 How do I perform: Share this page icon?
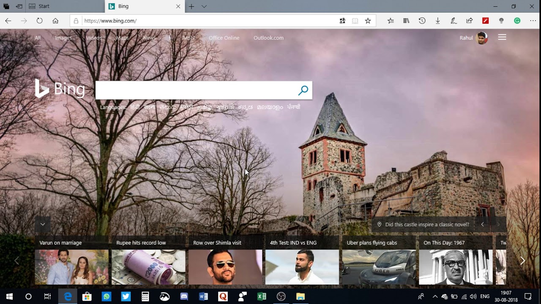coord(469,21)
